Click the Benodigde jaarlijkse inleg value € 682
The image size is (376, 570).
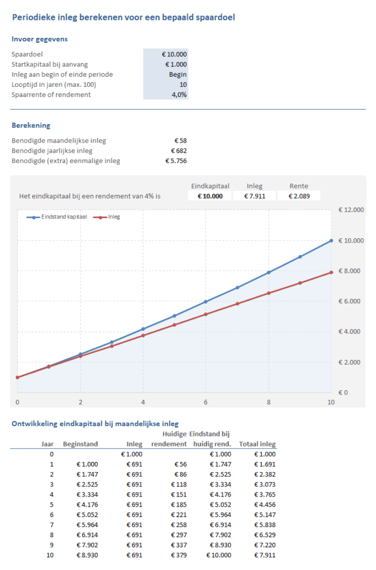click(179, 150)
